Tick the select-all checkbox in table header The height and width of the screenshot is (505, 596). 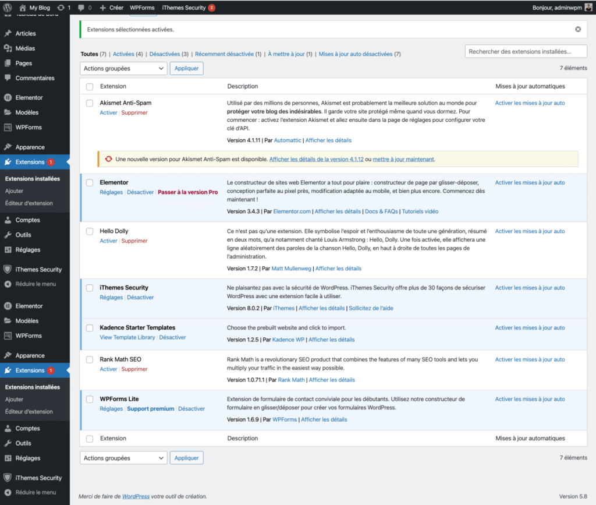(x=90, y=87)
